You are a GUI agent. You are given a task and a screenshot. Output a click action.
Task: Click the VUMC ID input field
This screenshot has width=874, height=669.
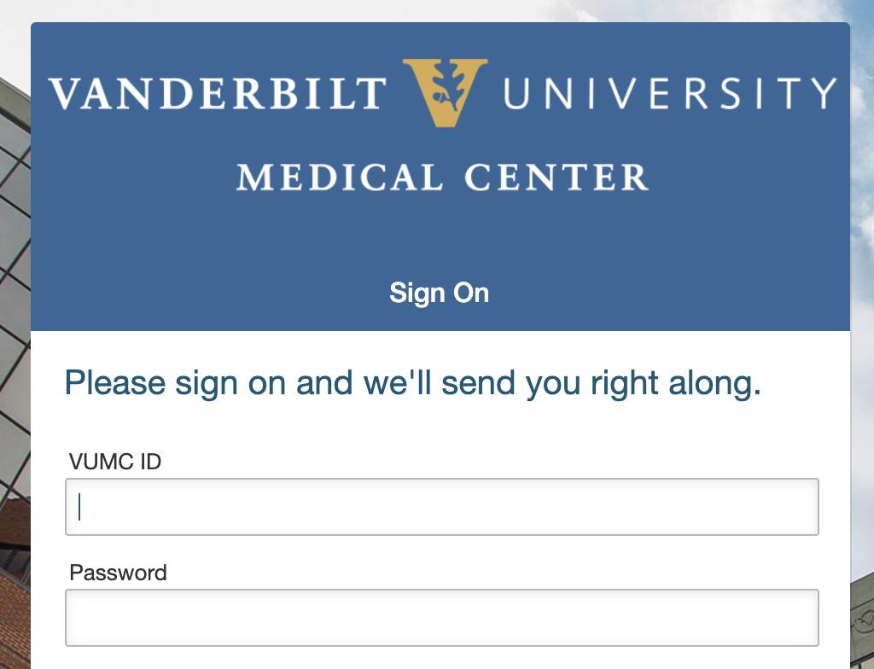click(x=442, y=507)
